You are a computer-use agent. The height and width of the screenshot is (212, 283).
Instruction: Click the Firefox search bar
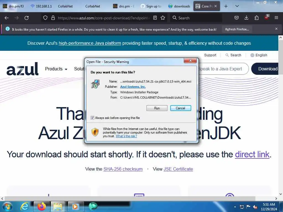click(196, 18)
